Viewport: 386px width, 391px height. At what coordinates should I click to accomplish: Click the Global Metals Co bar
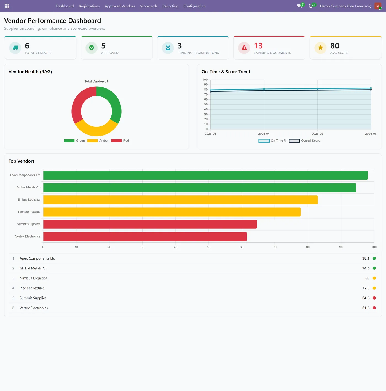(x=200, y=188)
